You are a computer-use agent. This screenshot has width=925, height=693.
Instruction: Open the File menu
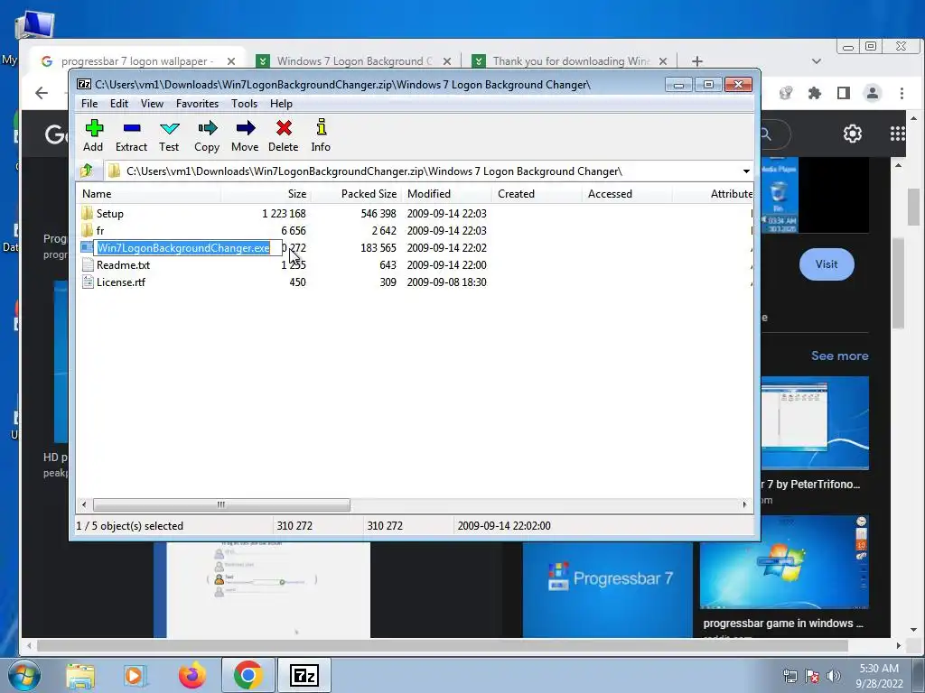click(89, 104)
